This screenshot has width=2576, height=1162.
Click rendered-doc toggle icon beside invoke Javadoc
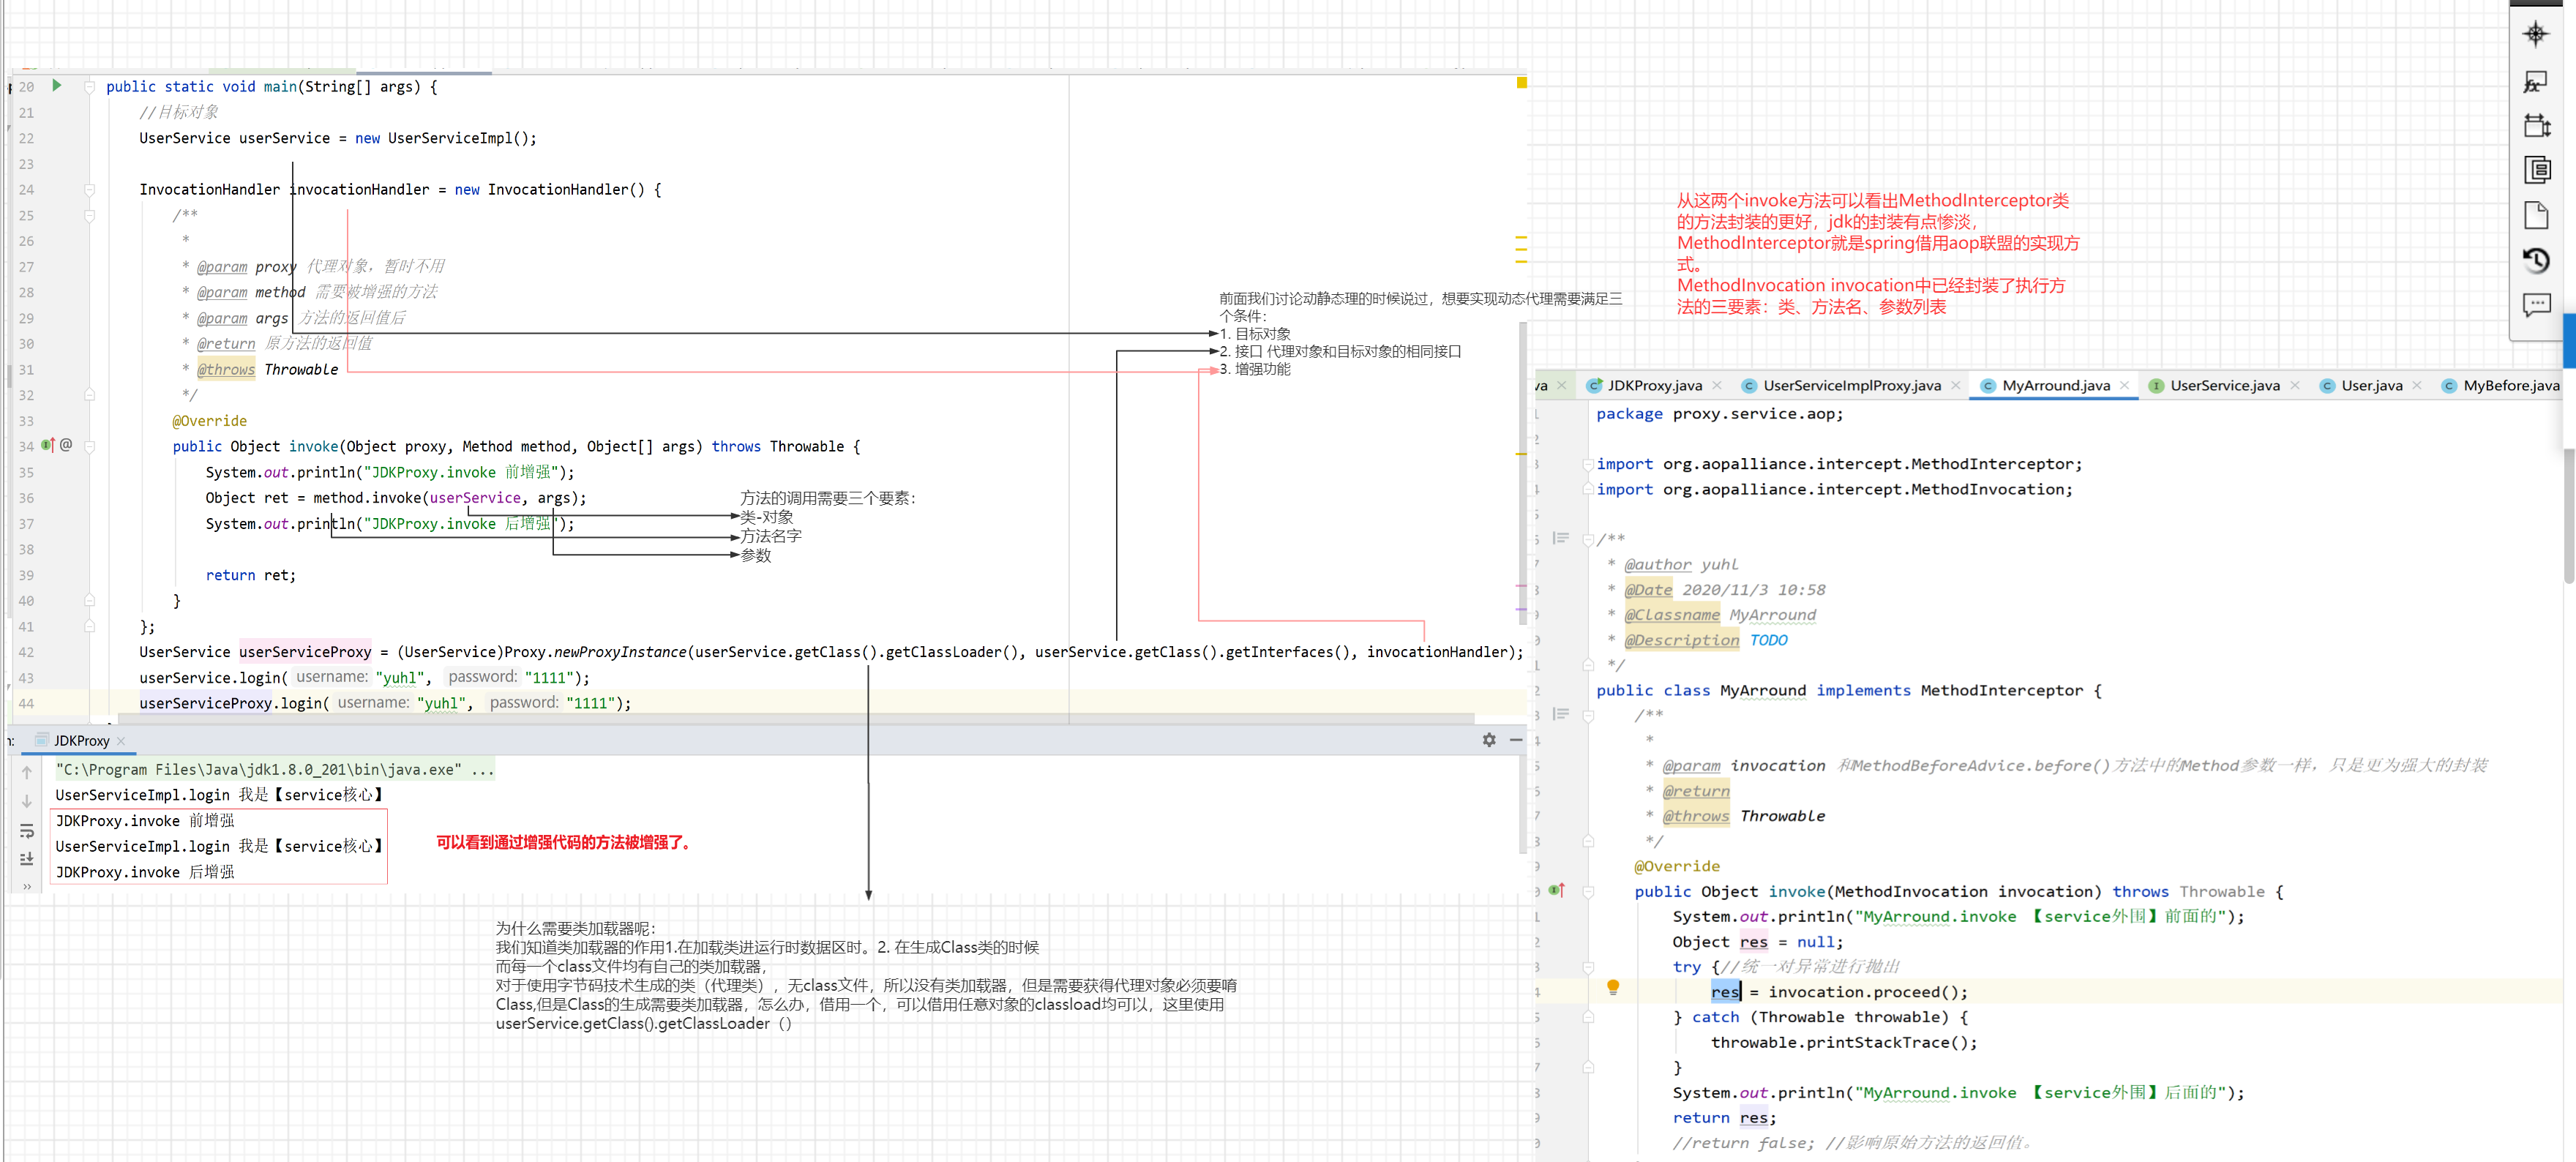click(1561, 714)
